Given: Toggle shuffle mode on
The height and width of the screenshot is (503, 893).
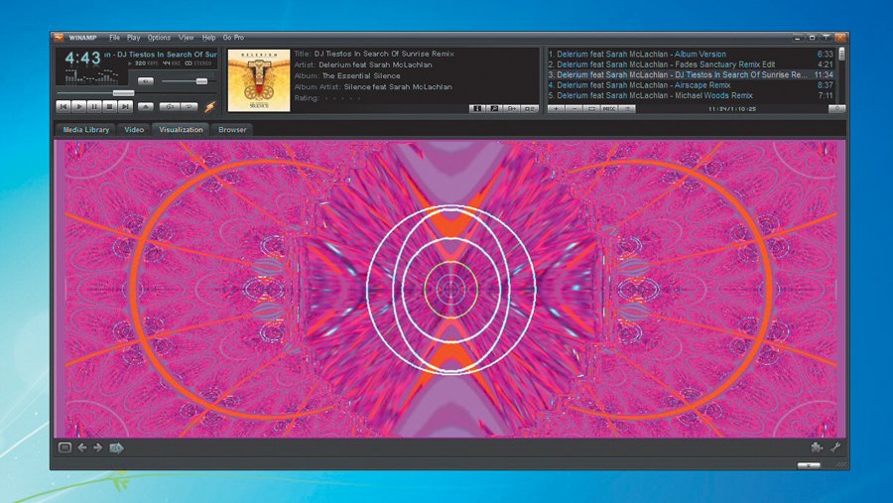Looking at the screenshot, I should [x=168, y=105].
